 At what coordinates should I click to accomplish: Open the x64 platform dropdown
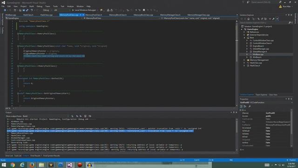62,10
